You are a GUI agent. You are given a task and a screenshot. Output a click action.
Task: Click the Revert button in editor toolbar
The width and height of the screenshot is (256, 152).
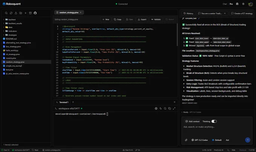170,19
